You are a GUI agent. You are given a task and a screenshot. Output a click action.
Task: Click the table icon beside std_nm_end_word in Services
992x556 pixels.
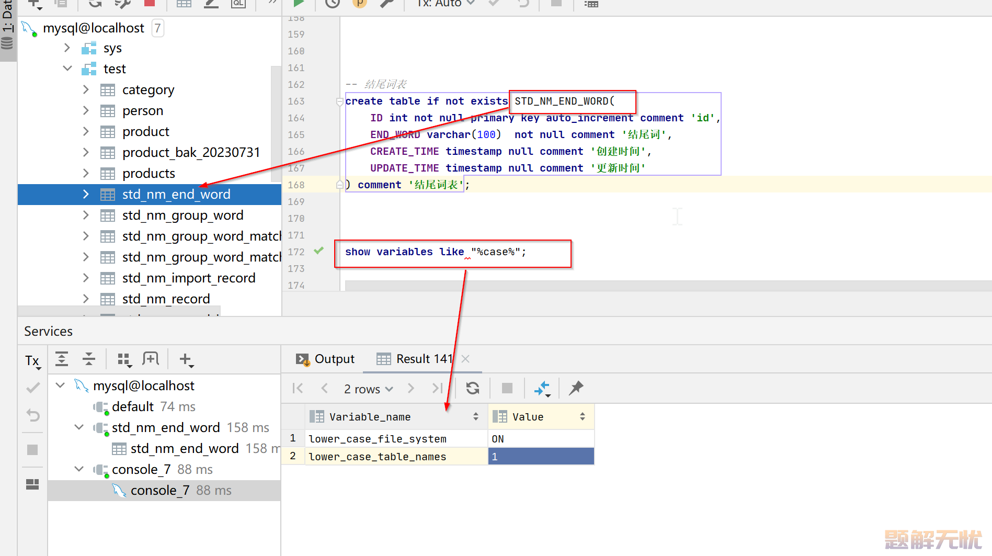tap(119, 449)
